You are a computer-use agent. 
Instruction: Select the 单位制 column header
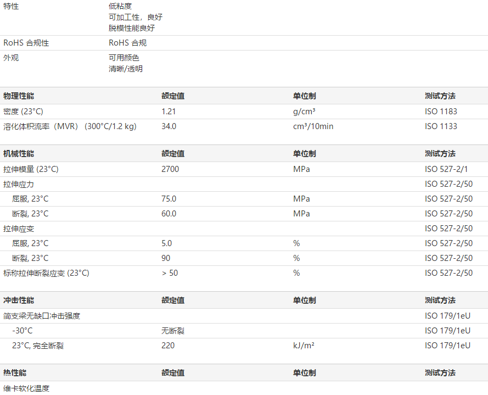coord(304,96)
